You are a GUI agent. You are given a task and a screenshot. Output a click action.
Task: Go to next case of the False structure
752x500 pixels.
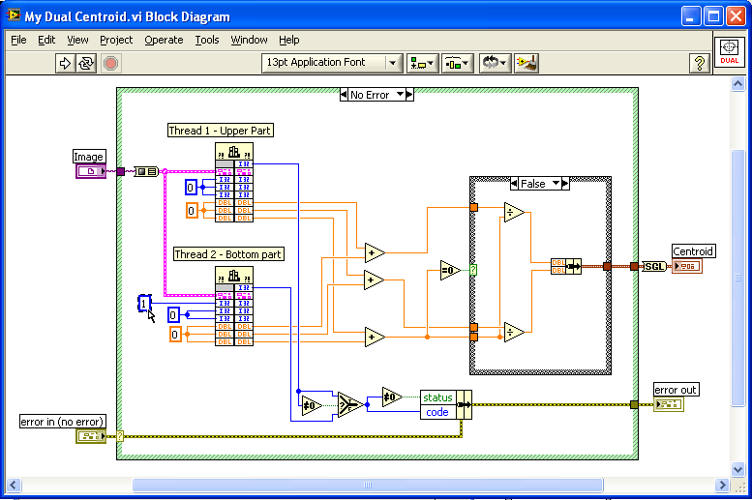pos(565,184)
